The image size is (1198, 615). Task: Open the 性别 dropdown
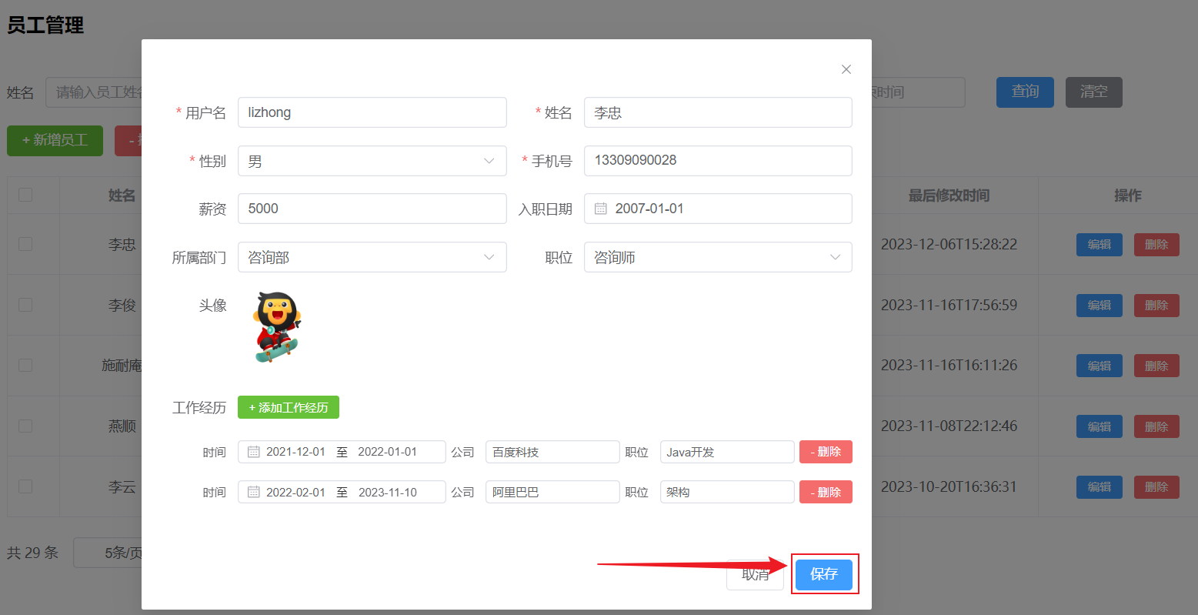click(x=372, y=161)
